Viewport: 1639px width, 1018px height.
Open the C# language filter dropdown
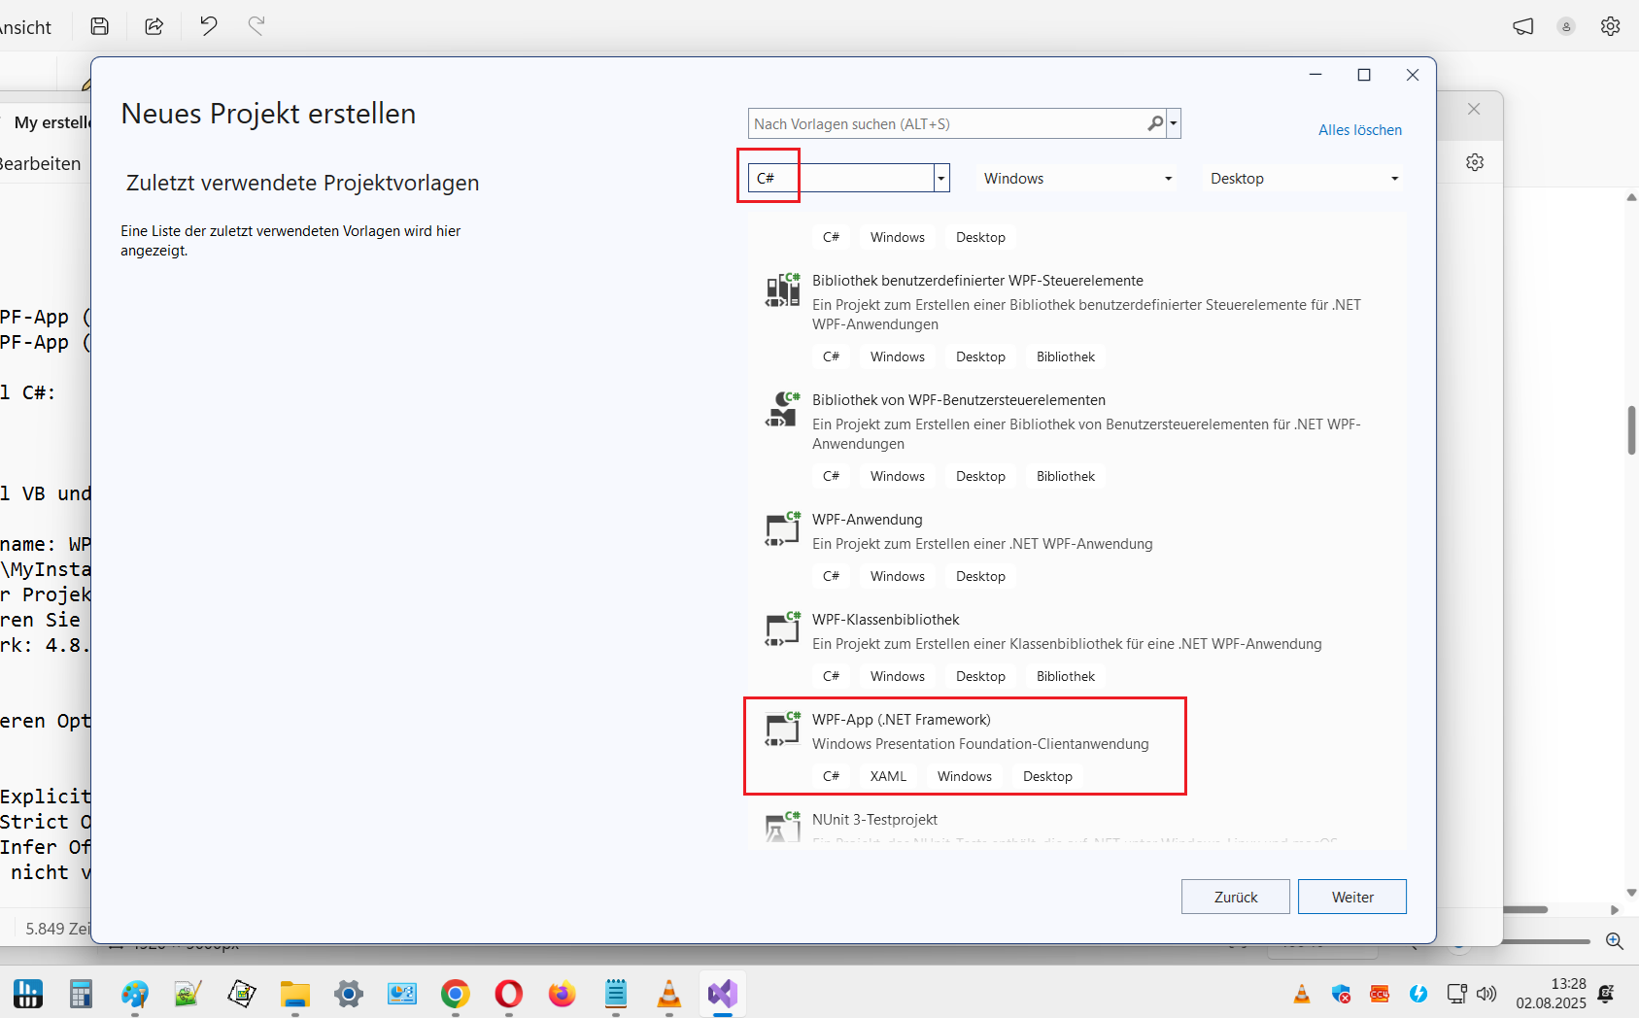[940, 178]
